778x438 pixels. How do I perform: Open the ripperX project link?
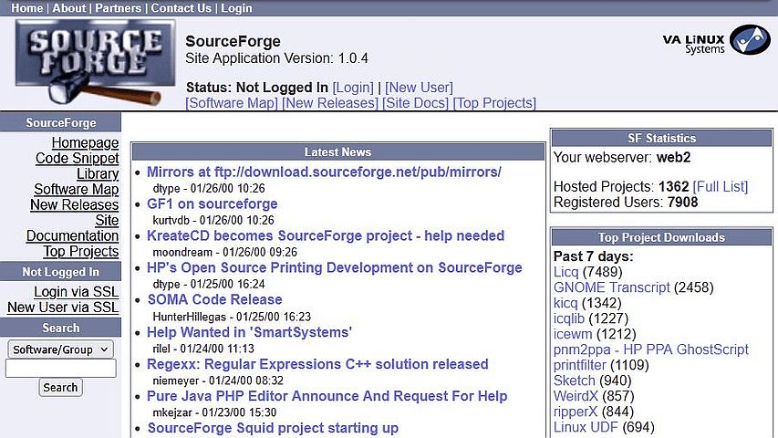tap(576, 412)
